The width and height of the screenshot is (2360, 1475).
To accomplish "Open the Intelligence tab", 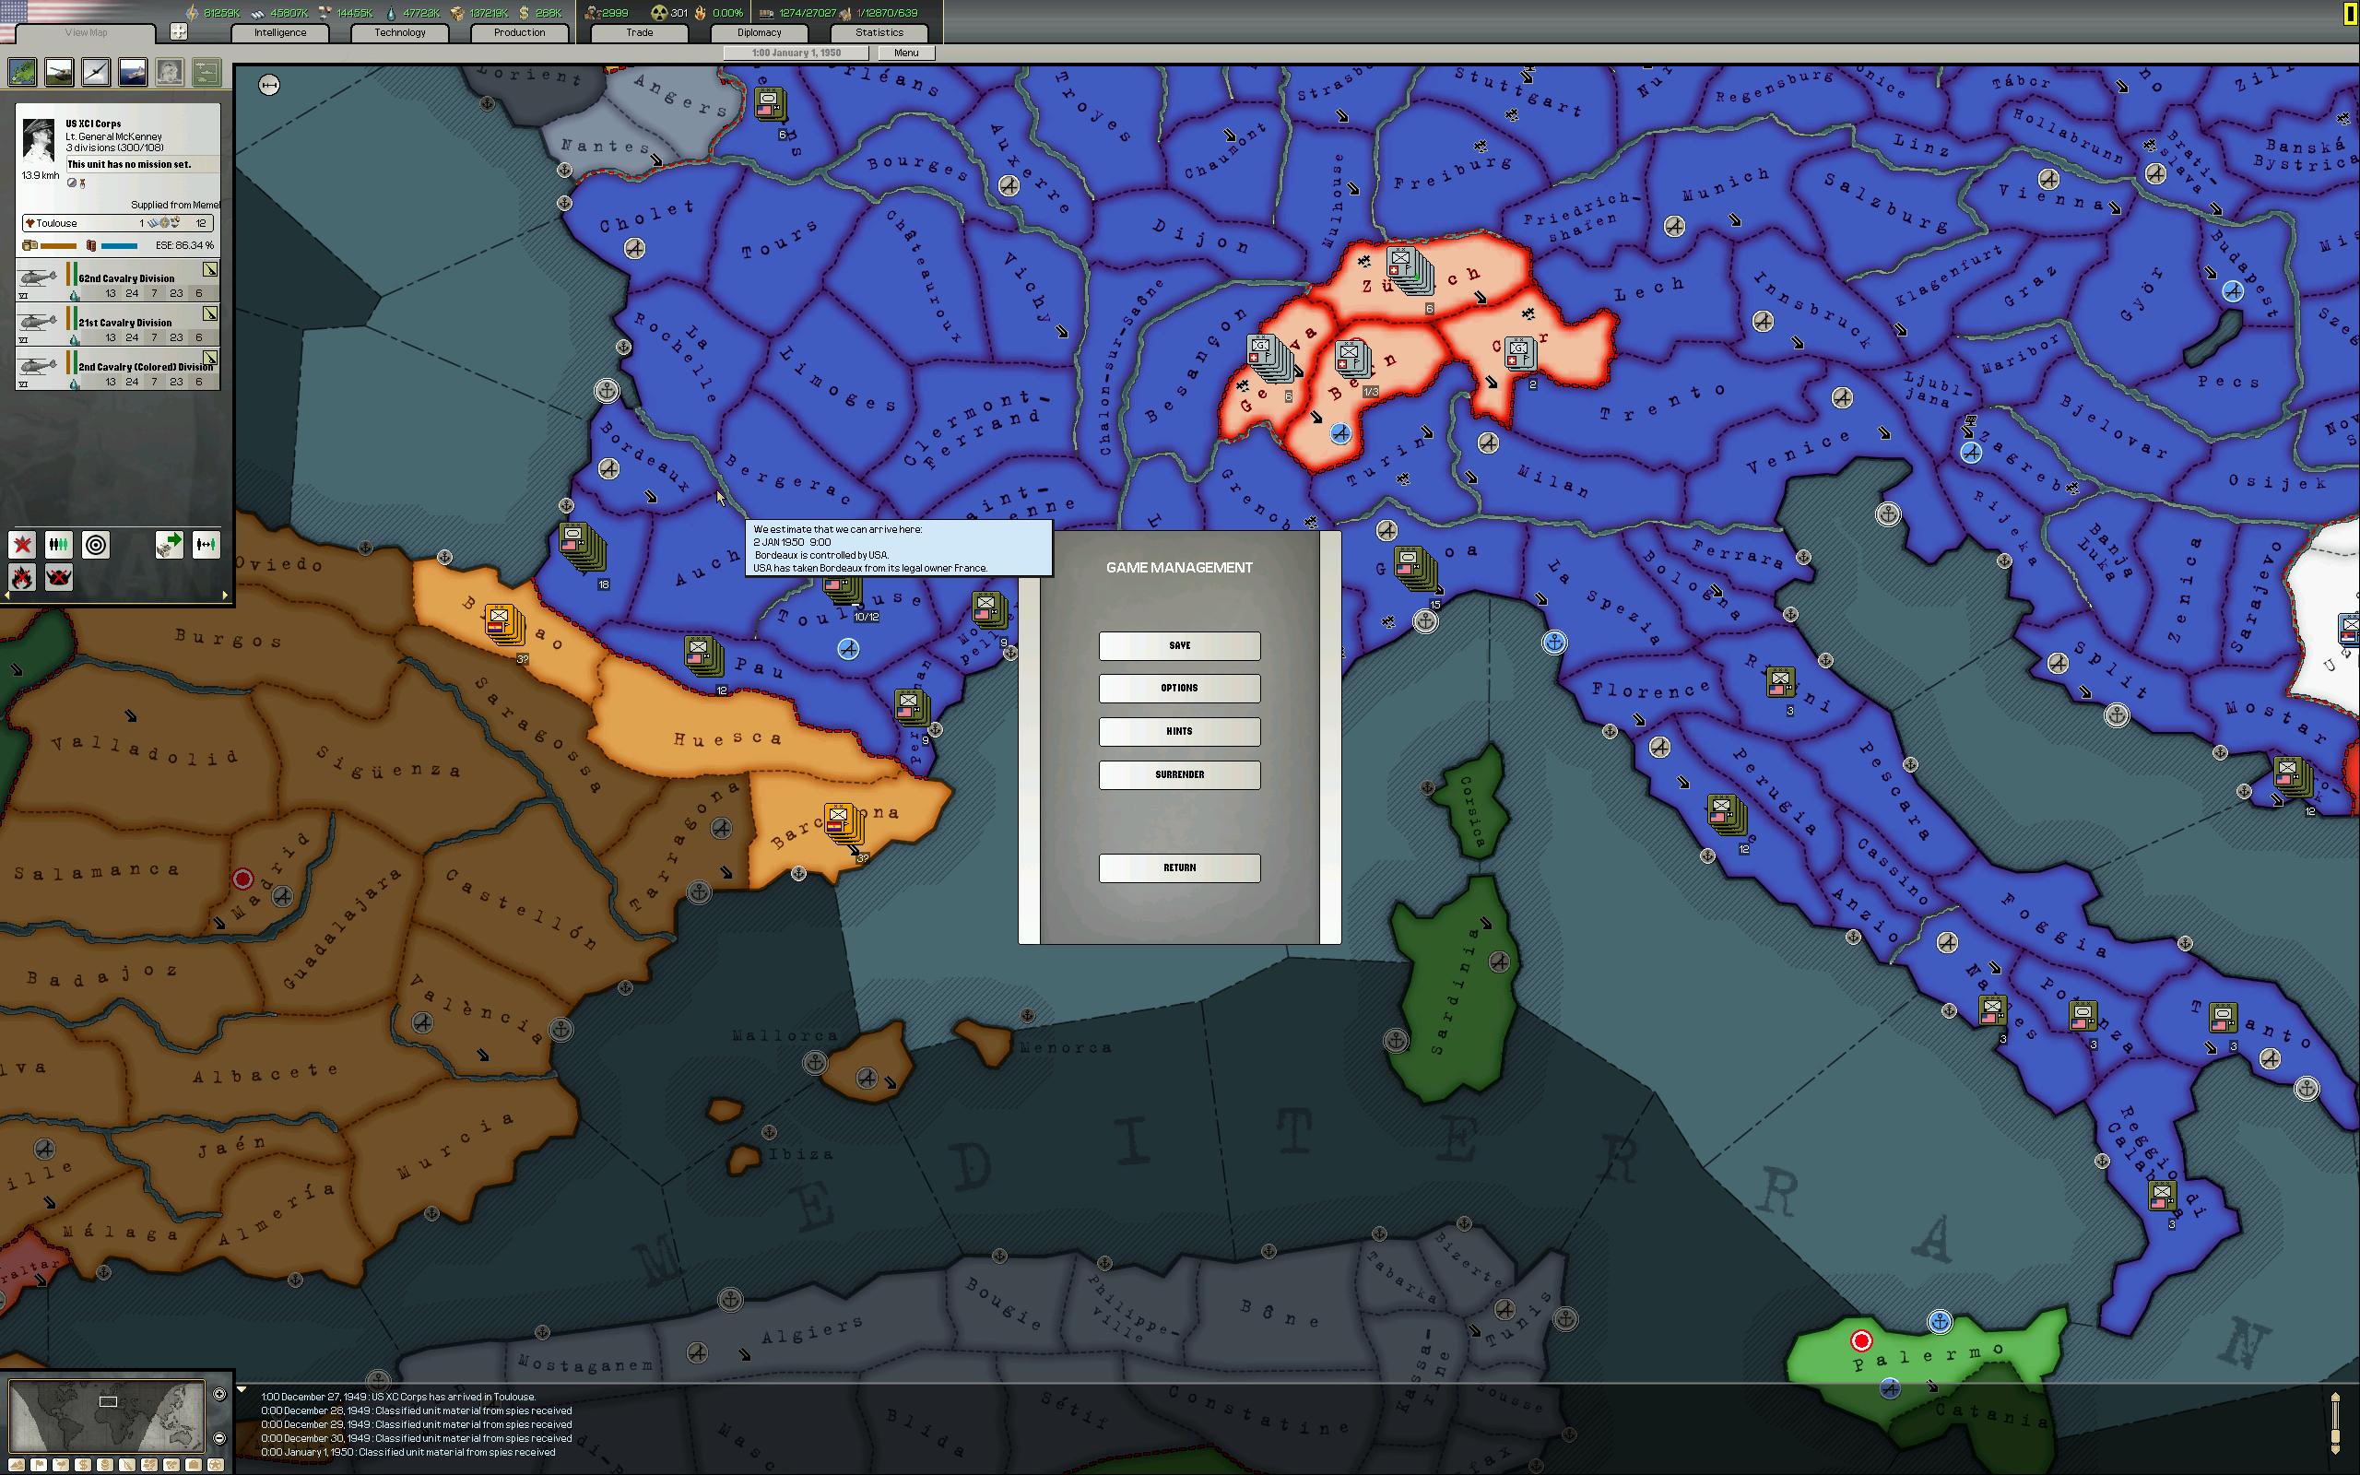I will pyautogui.click(x=280, y=32).
